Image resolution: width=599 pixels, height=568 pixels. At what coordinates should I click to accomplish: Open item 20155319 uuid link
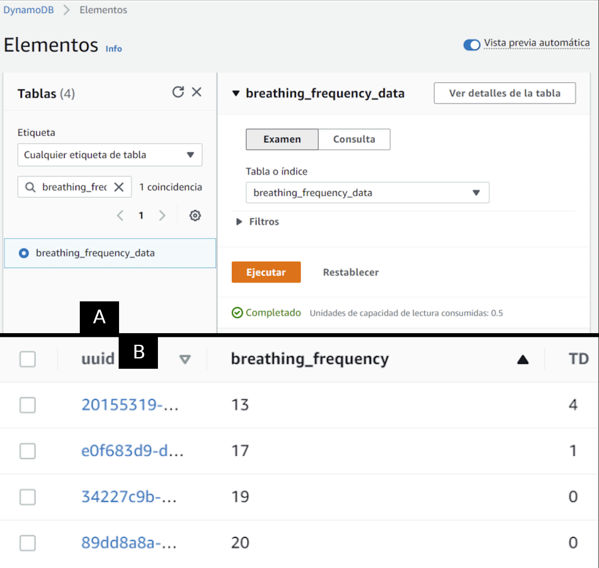click(130, 405)
